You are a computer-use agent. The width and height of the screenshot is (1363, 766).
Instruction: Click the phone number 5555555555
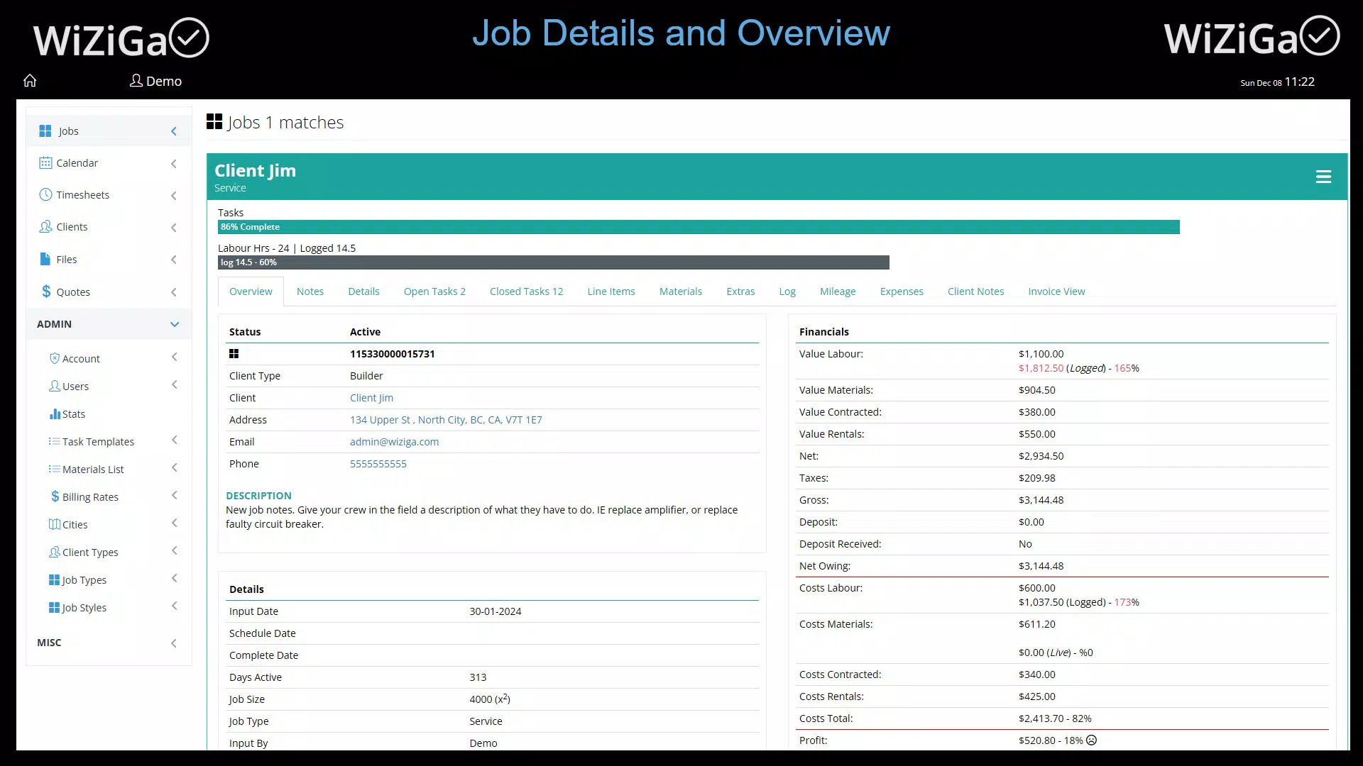pyautogui.click(x=378, y=464)
